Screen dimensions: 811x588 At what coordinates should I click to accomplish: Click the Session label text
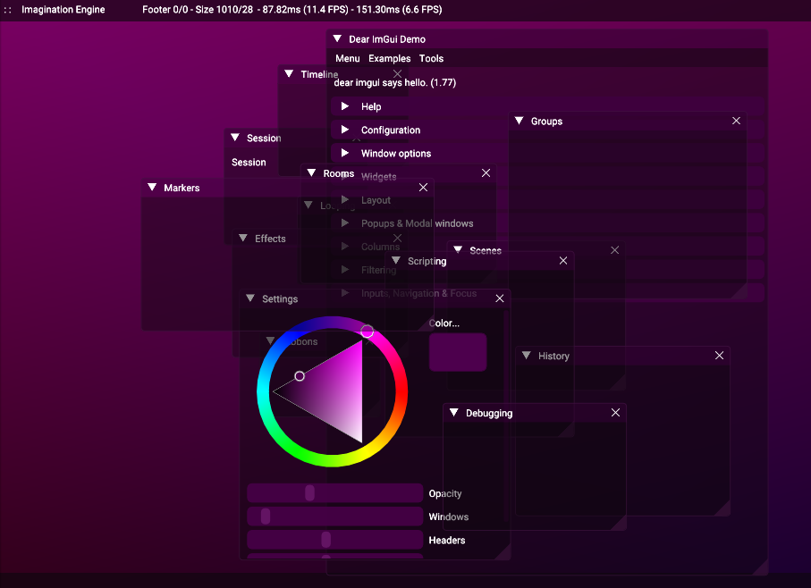click(x=249, y=163)
